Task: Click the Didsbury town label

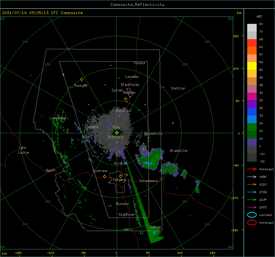Action: (x=116, y=137)
